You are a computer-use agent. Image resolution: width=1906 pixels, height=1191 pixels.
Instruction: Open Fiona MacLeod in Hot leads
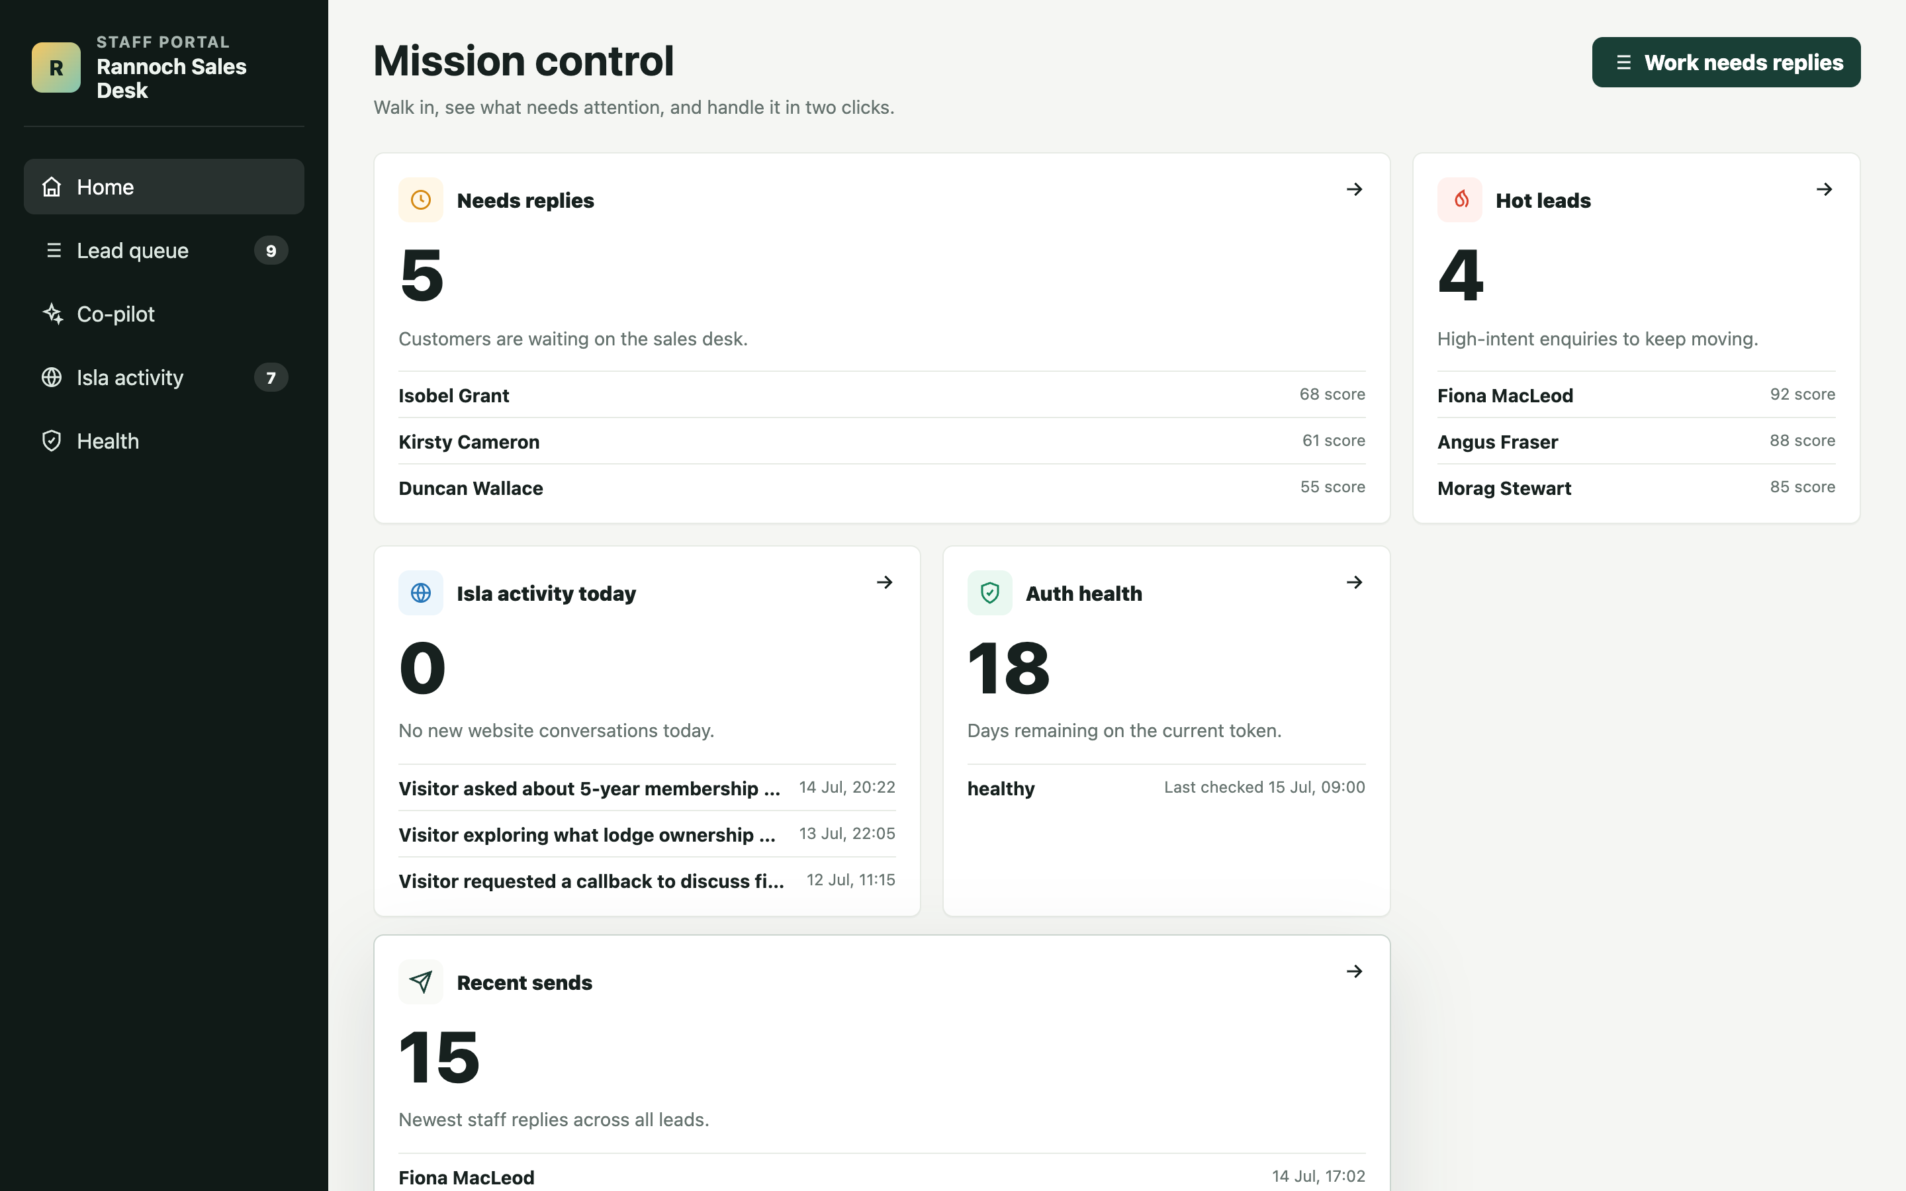pyautogui.click(x=1636, y=394)
